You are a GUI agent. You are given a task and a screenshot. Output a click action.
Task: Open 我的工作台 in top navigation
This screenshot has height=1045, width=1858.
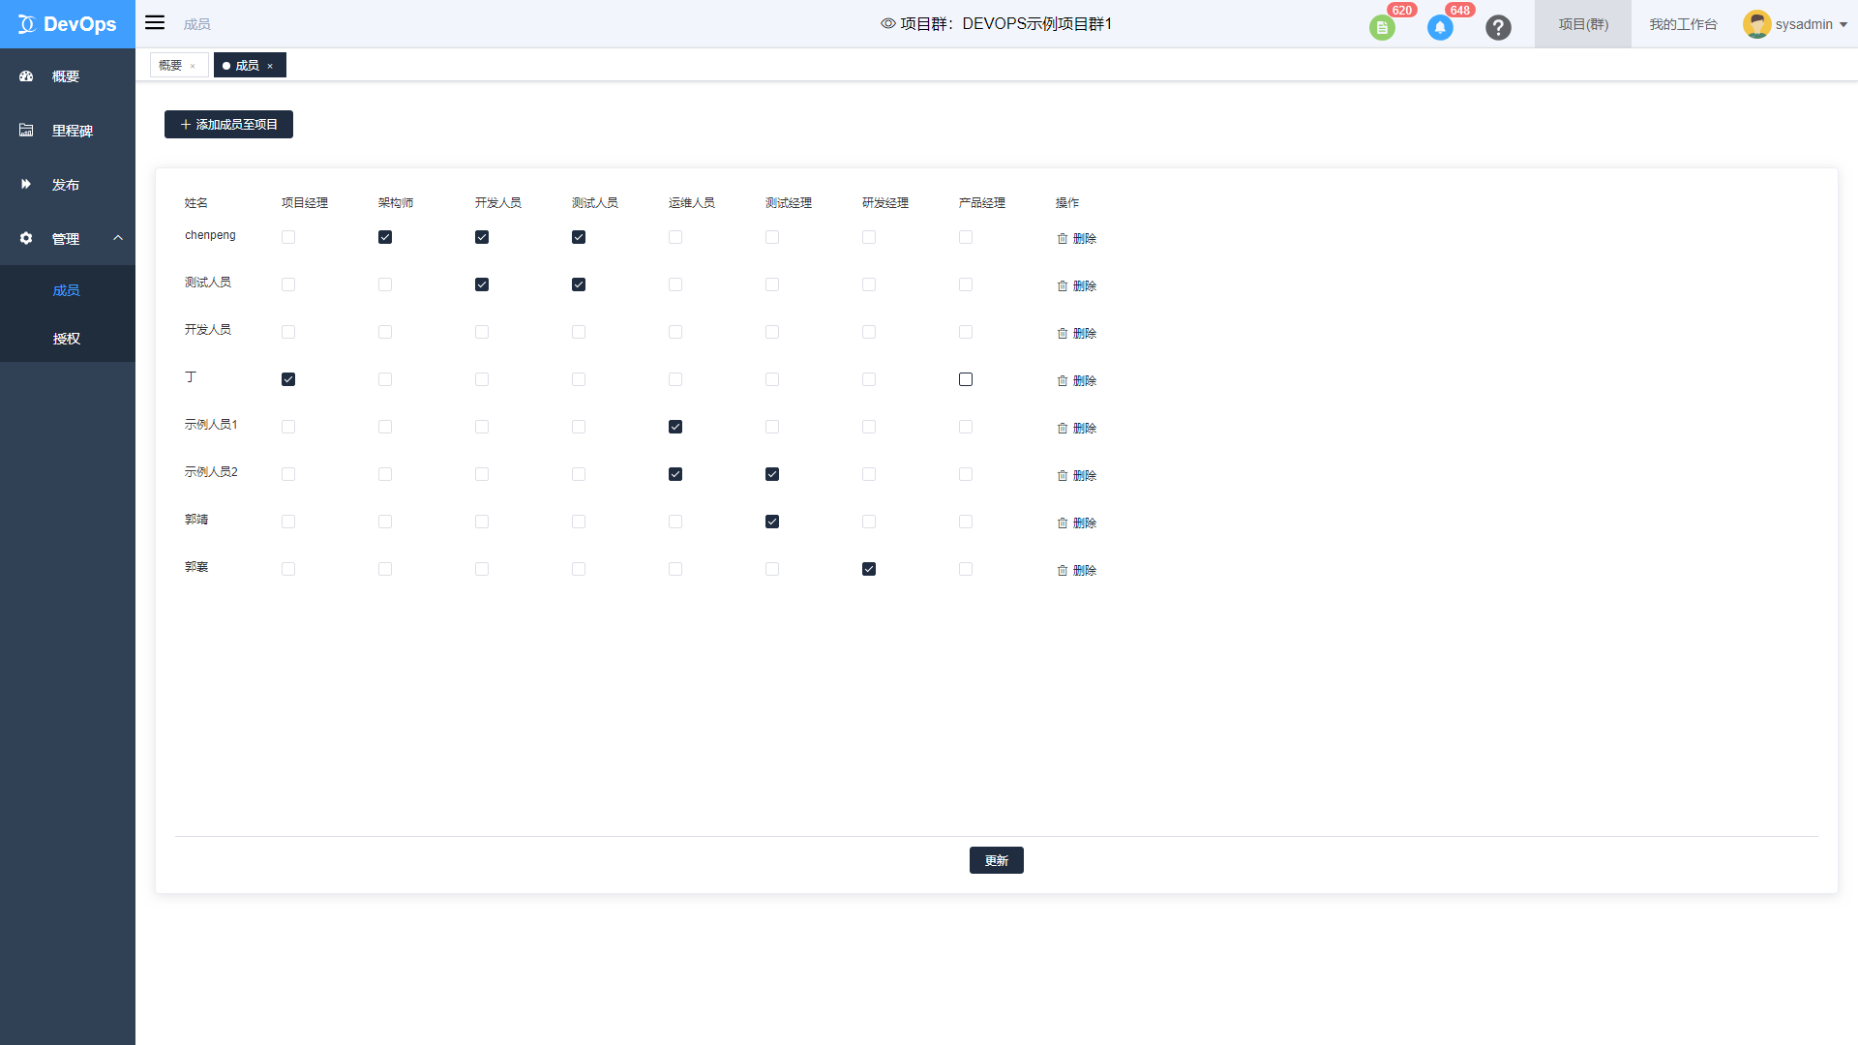click(x=1683, y=24)
